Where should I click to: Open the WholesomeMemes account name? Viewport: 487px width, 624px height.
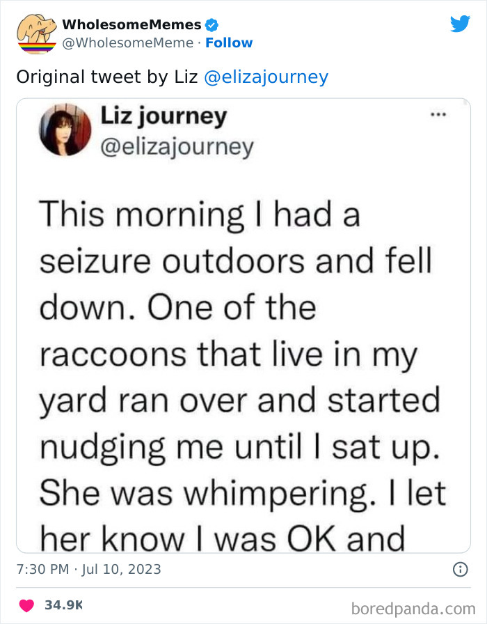click(131, 24)
